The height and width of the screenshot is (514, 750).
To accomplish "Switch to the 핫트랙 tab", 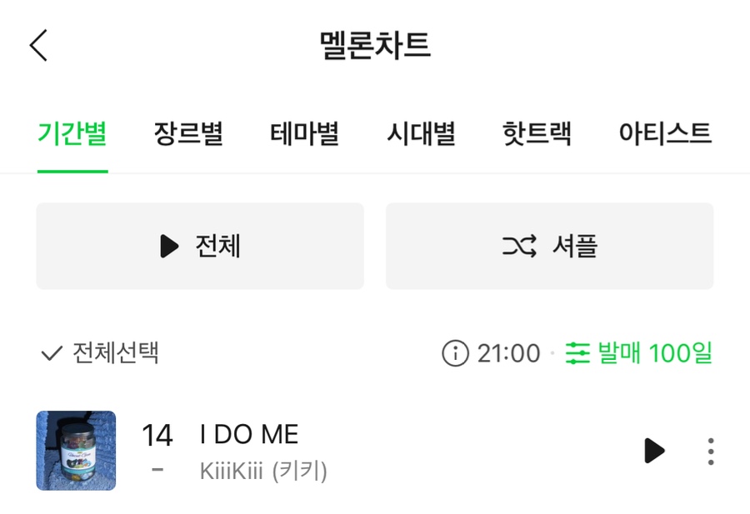I will click(x=537, y=133).
